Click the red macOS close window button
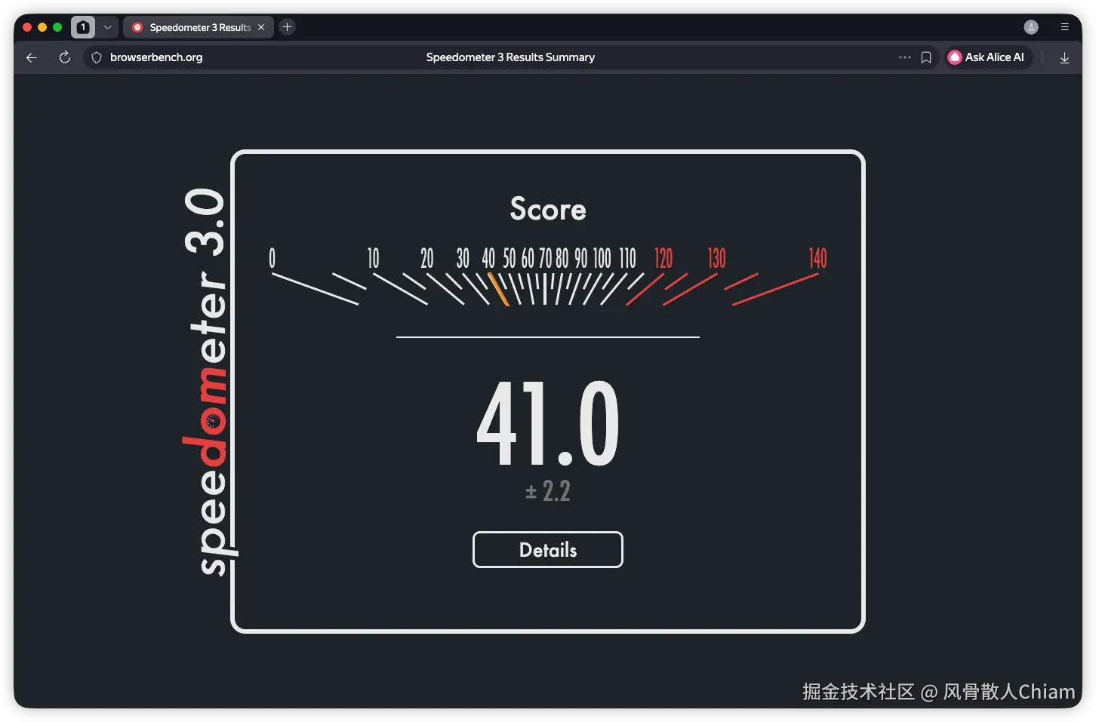This screenshot has width=1096, height=722. pyautogui.click(x=27, y=27)
